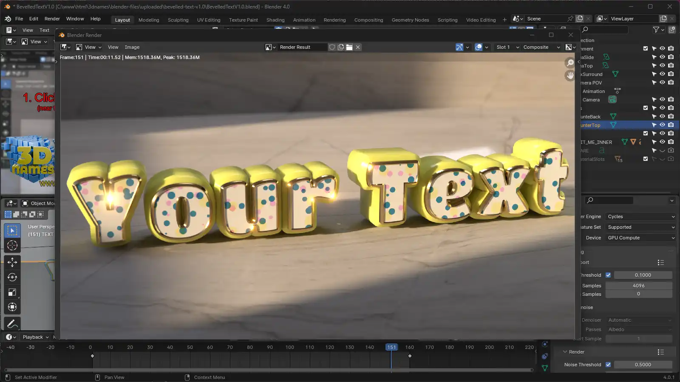Unlink Render Result image with X icon
This screenshot has height=382, width=680.
click(358, 47)
